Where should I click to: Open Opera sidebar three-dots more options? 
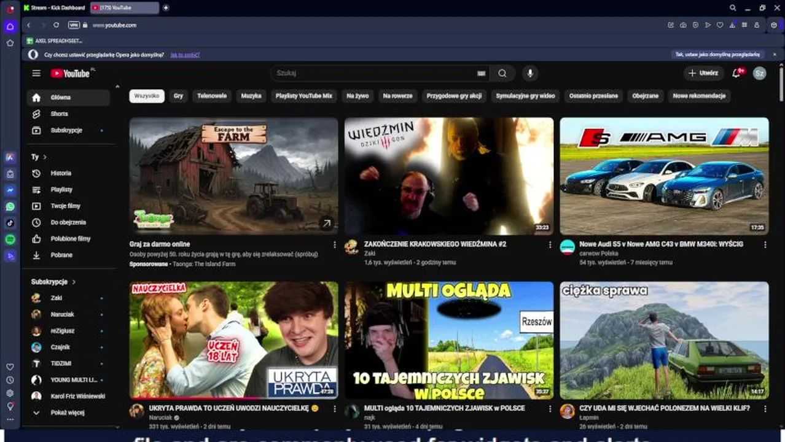click(10, 420)
